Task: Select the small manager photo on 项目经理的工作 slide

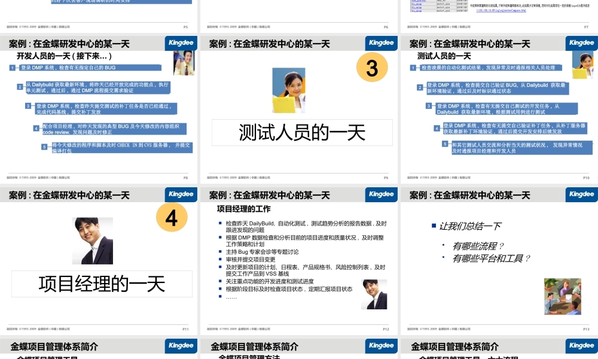Action: point(374,294)
